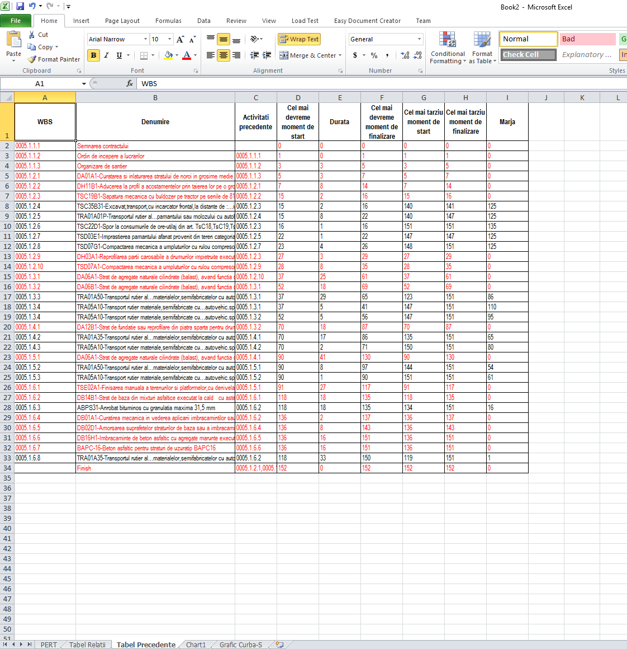This screenshot has width=627, height=649.
Task: Select row 34 header
Action: tap(7, 468)
